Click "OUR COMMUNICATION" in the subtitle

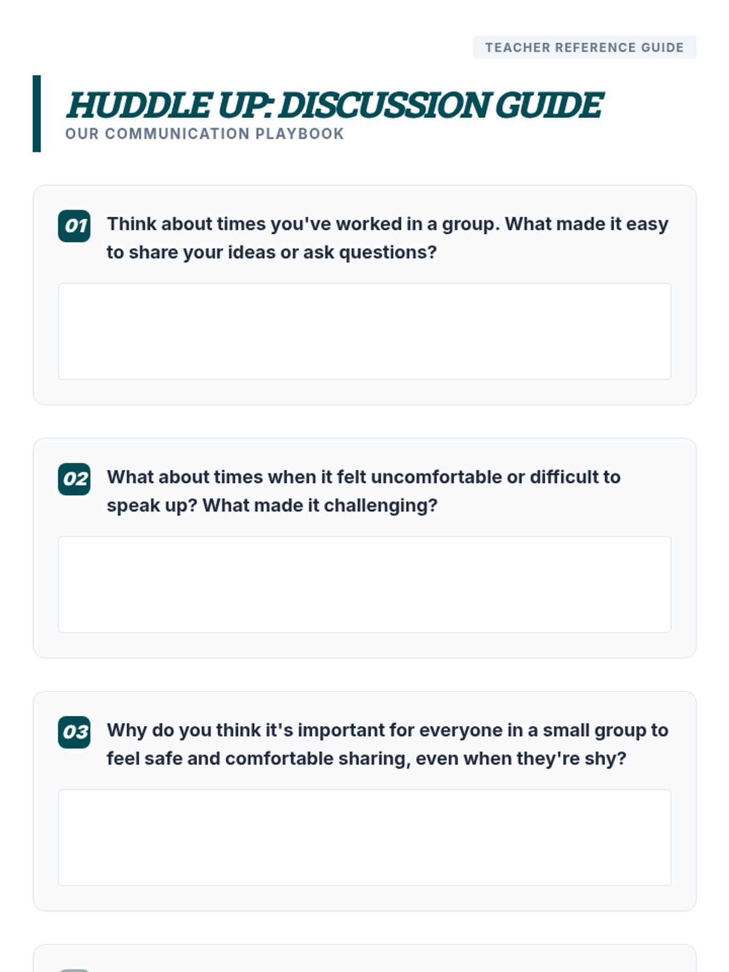(158, 134)
